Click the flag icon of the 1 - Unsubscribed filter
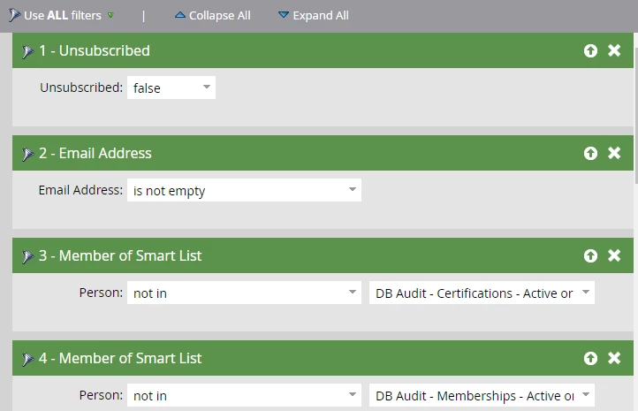The image size is (638, 411). [27, 51]
